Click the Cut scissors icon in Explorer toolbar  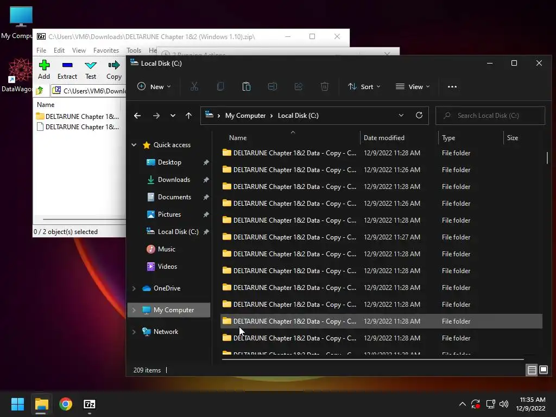click(x=194, y=86)
